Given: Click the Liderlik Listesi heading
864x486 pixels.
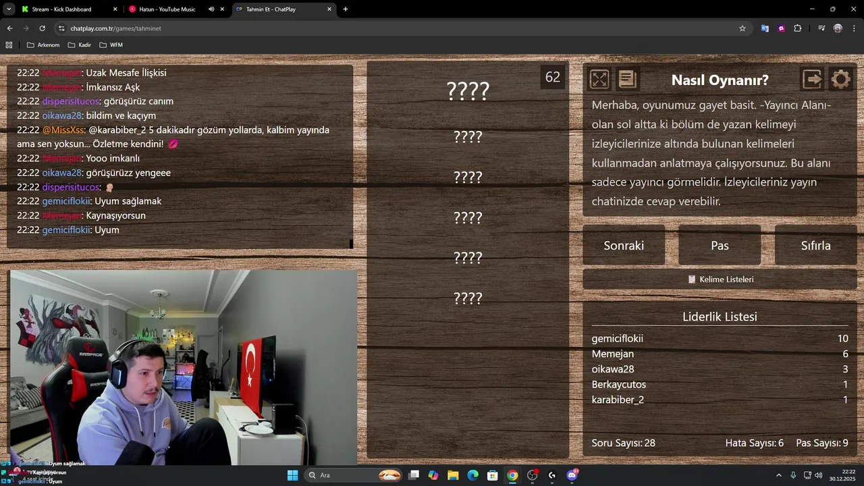Looking at the screenshot, I should [x=720, y=317].
